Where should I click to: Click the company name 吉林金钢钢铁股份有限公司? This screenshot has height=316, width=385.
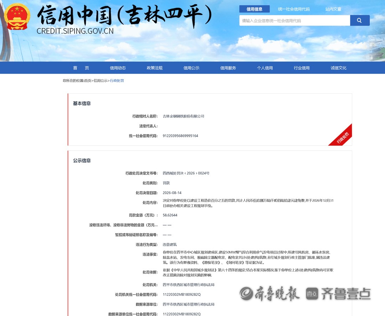(184, 116)
